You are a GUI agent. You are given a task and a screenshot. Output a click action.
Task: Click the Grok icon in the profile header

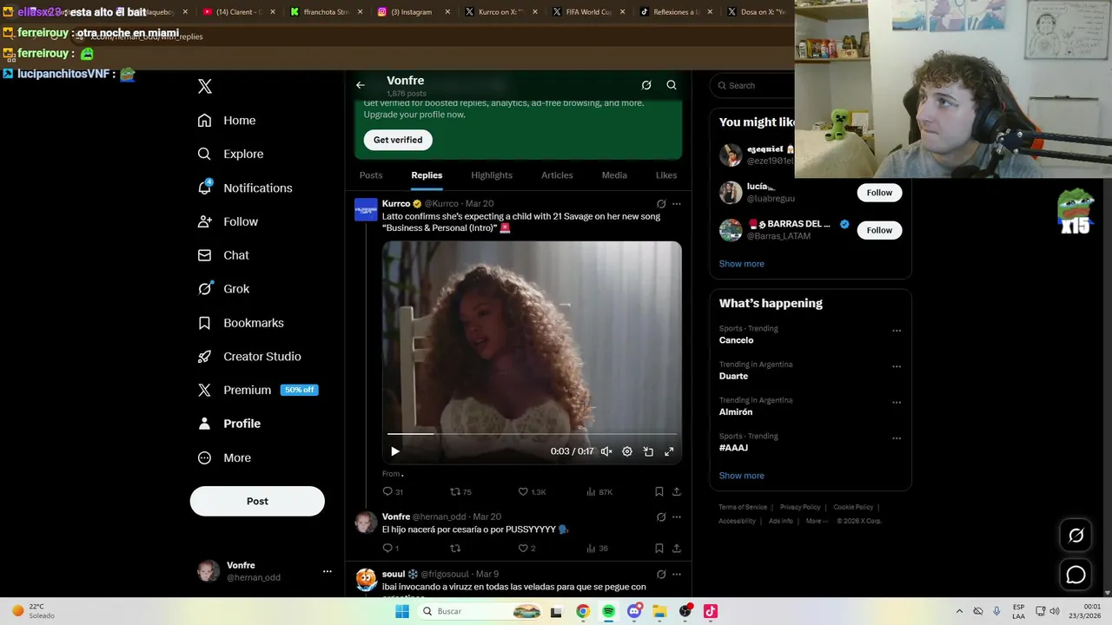(646, 85)
